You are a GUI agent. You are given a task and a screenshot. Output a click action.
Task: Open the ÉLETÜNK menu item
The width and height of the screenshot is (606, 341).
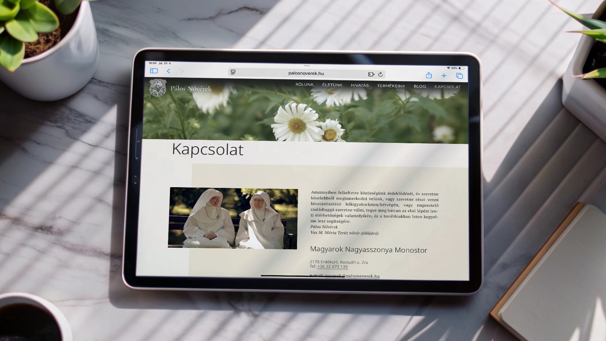click(332, 85)
